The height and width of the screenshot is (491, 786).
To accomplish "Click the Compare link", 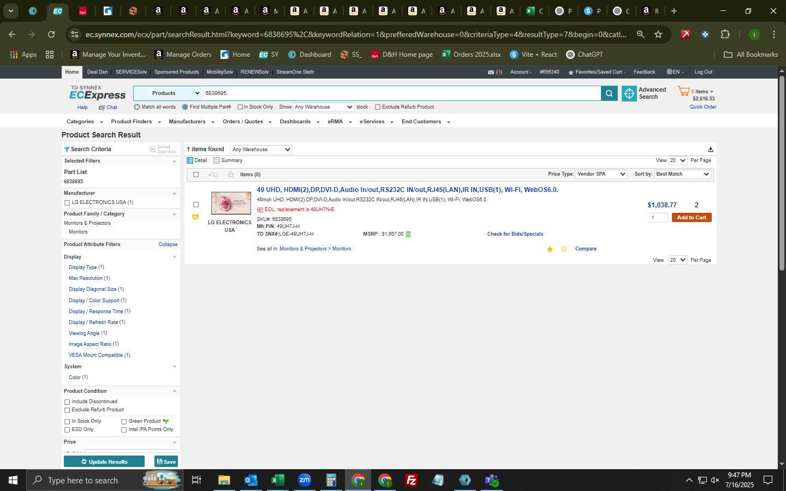I will 586,249.
